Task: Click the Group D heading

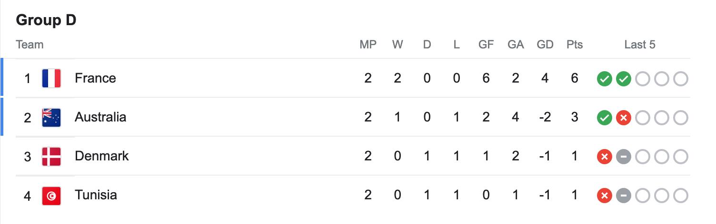Action: pyautogui.click(x=46, y=20)
